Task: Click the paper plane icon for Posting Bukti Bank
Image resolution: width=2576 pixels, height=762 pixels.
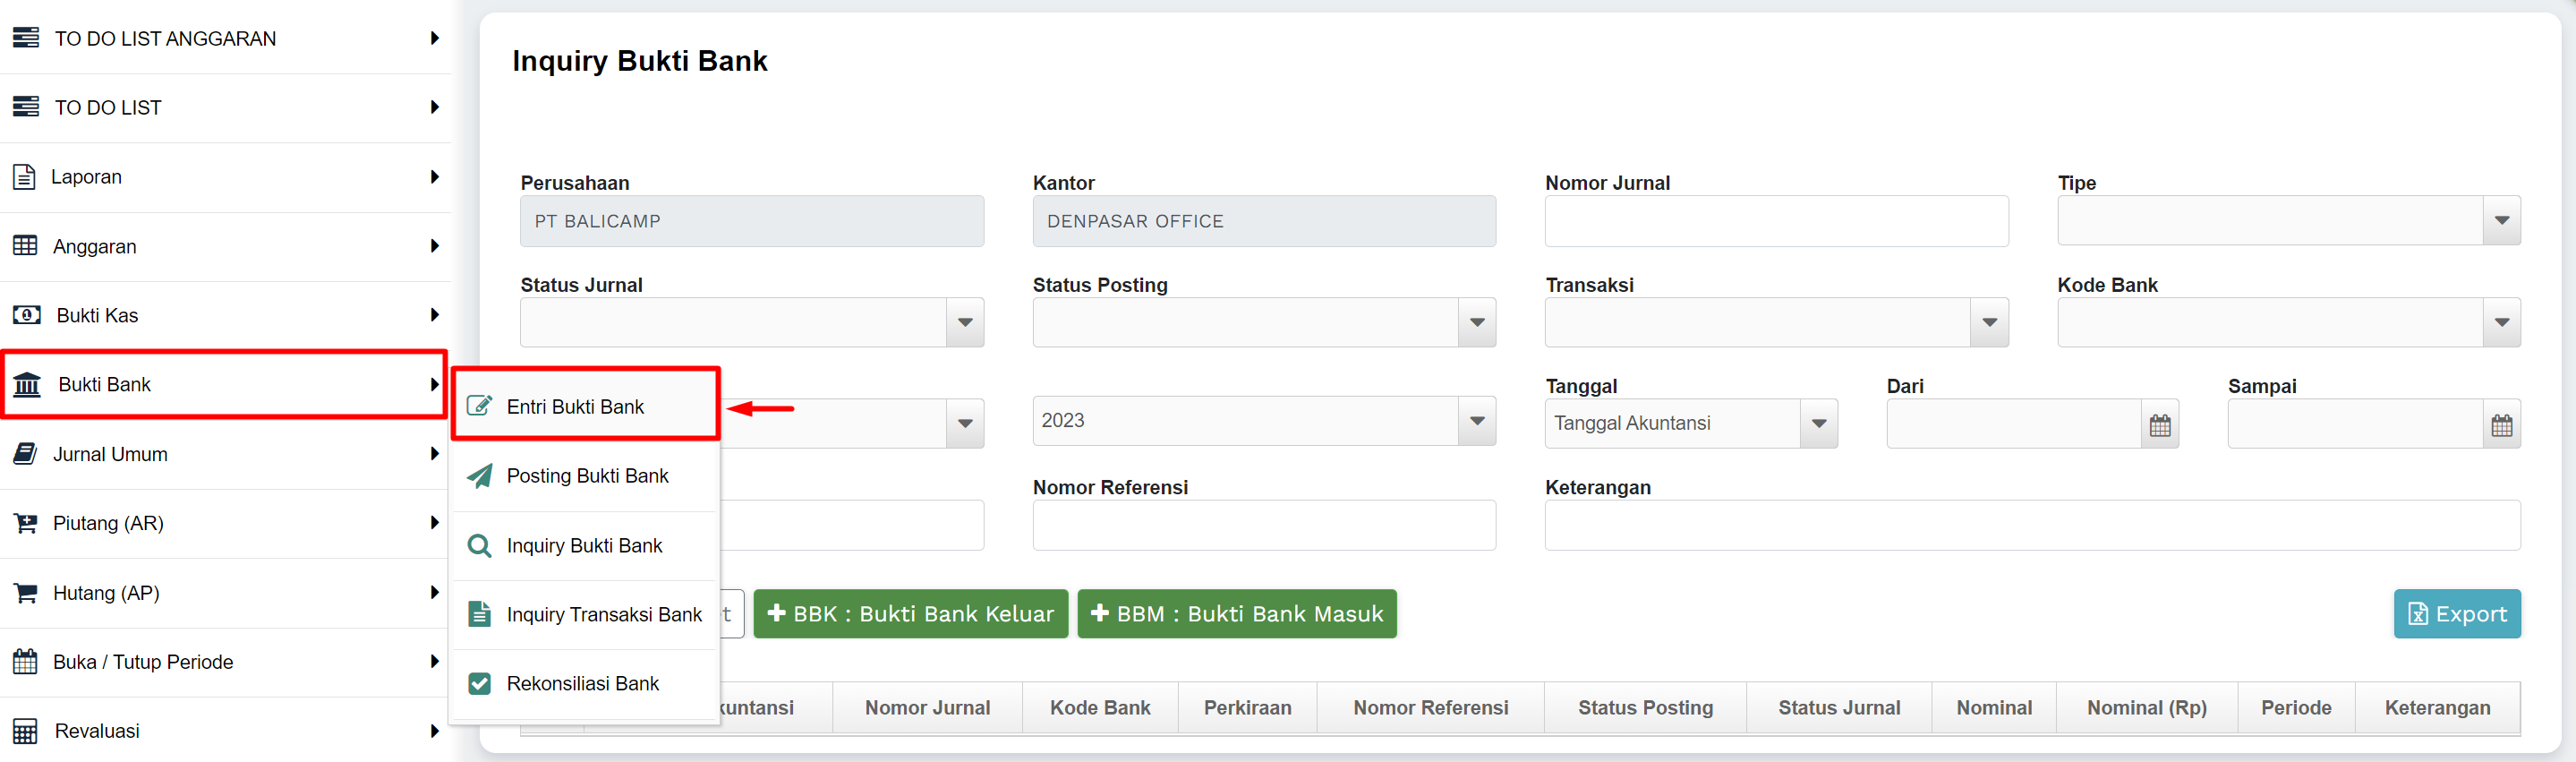Action: point(480,476)
